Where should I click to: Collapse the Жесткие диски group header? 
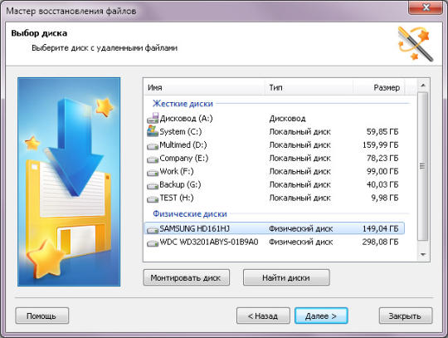(183, 103)
